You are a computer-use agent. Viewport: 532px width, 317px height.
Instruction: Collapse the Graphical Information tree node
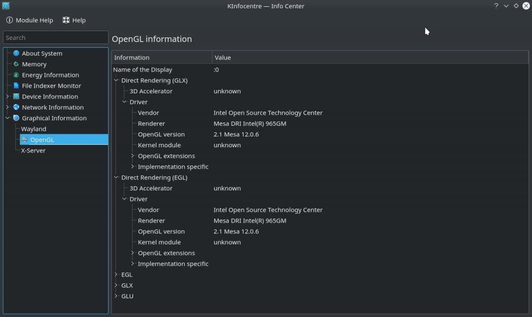(x=8, y=118)
